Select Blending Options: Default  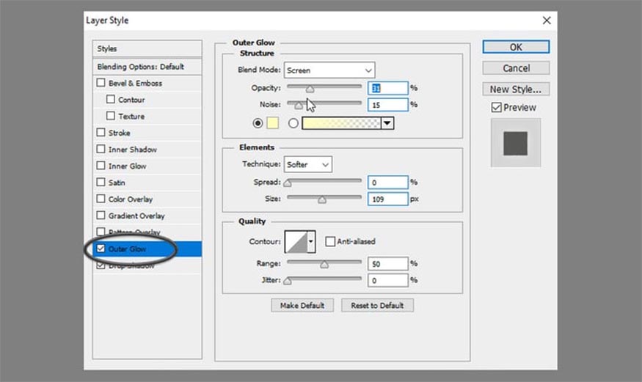(x=147, y=67)
